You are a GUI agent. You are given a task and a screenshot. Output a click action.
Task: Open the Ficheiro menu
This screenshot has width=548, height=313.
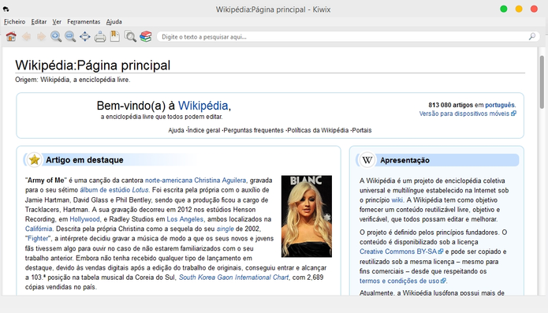point(14,21)
